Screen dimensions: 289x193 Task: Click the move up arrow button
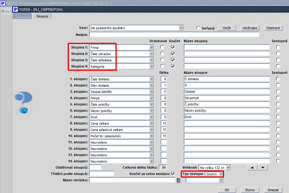[252, 167]
